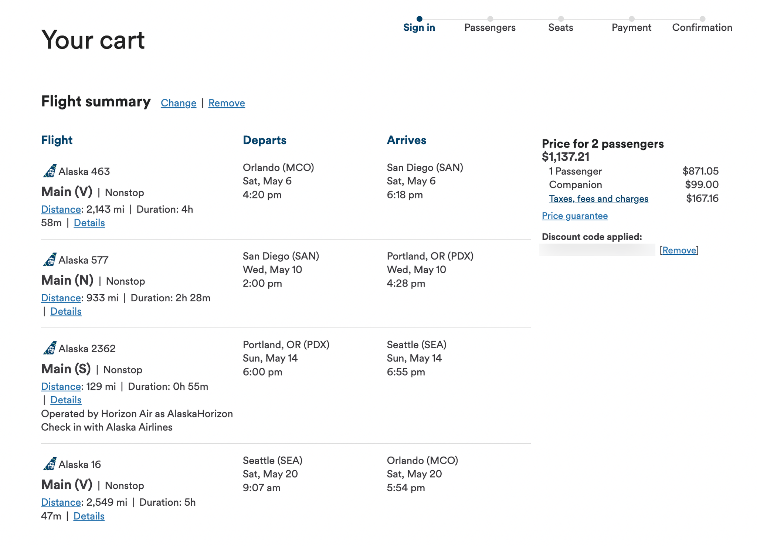757x546 pixels.
Task: Click Remove next to Flight summary
Action: (227, 103)
